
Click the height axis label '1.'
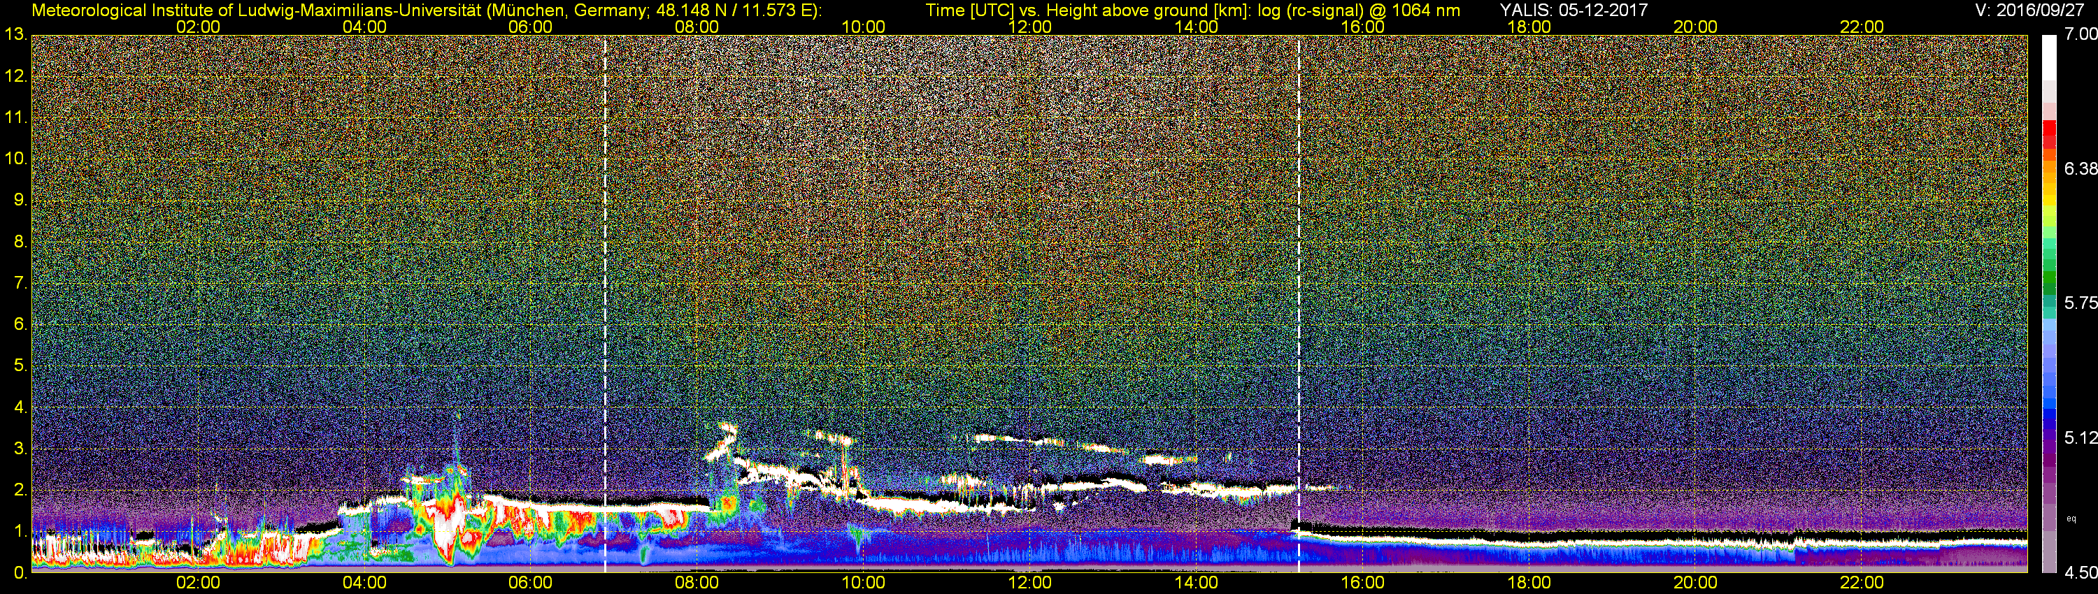pyautogui.click(x=20, y=531)
